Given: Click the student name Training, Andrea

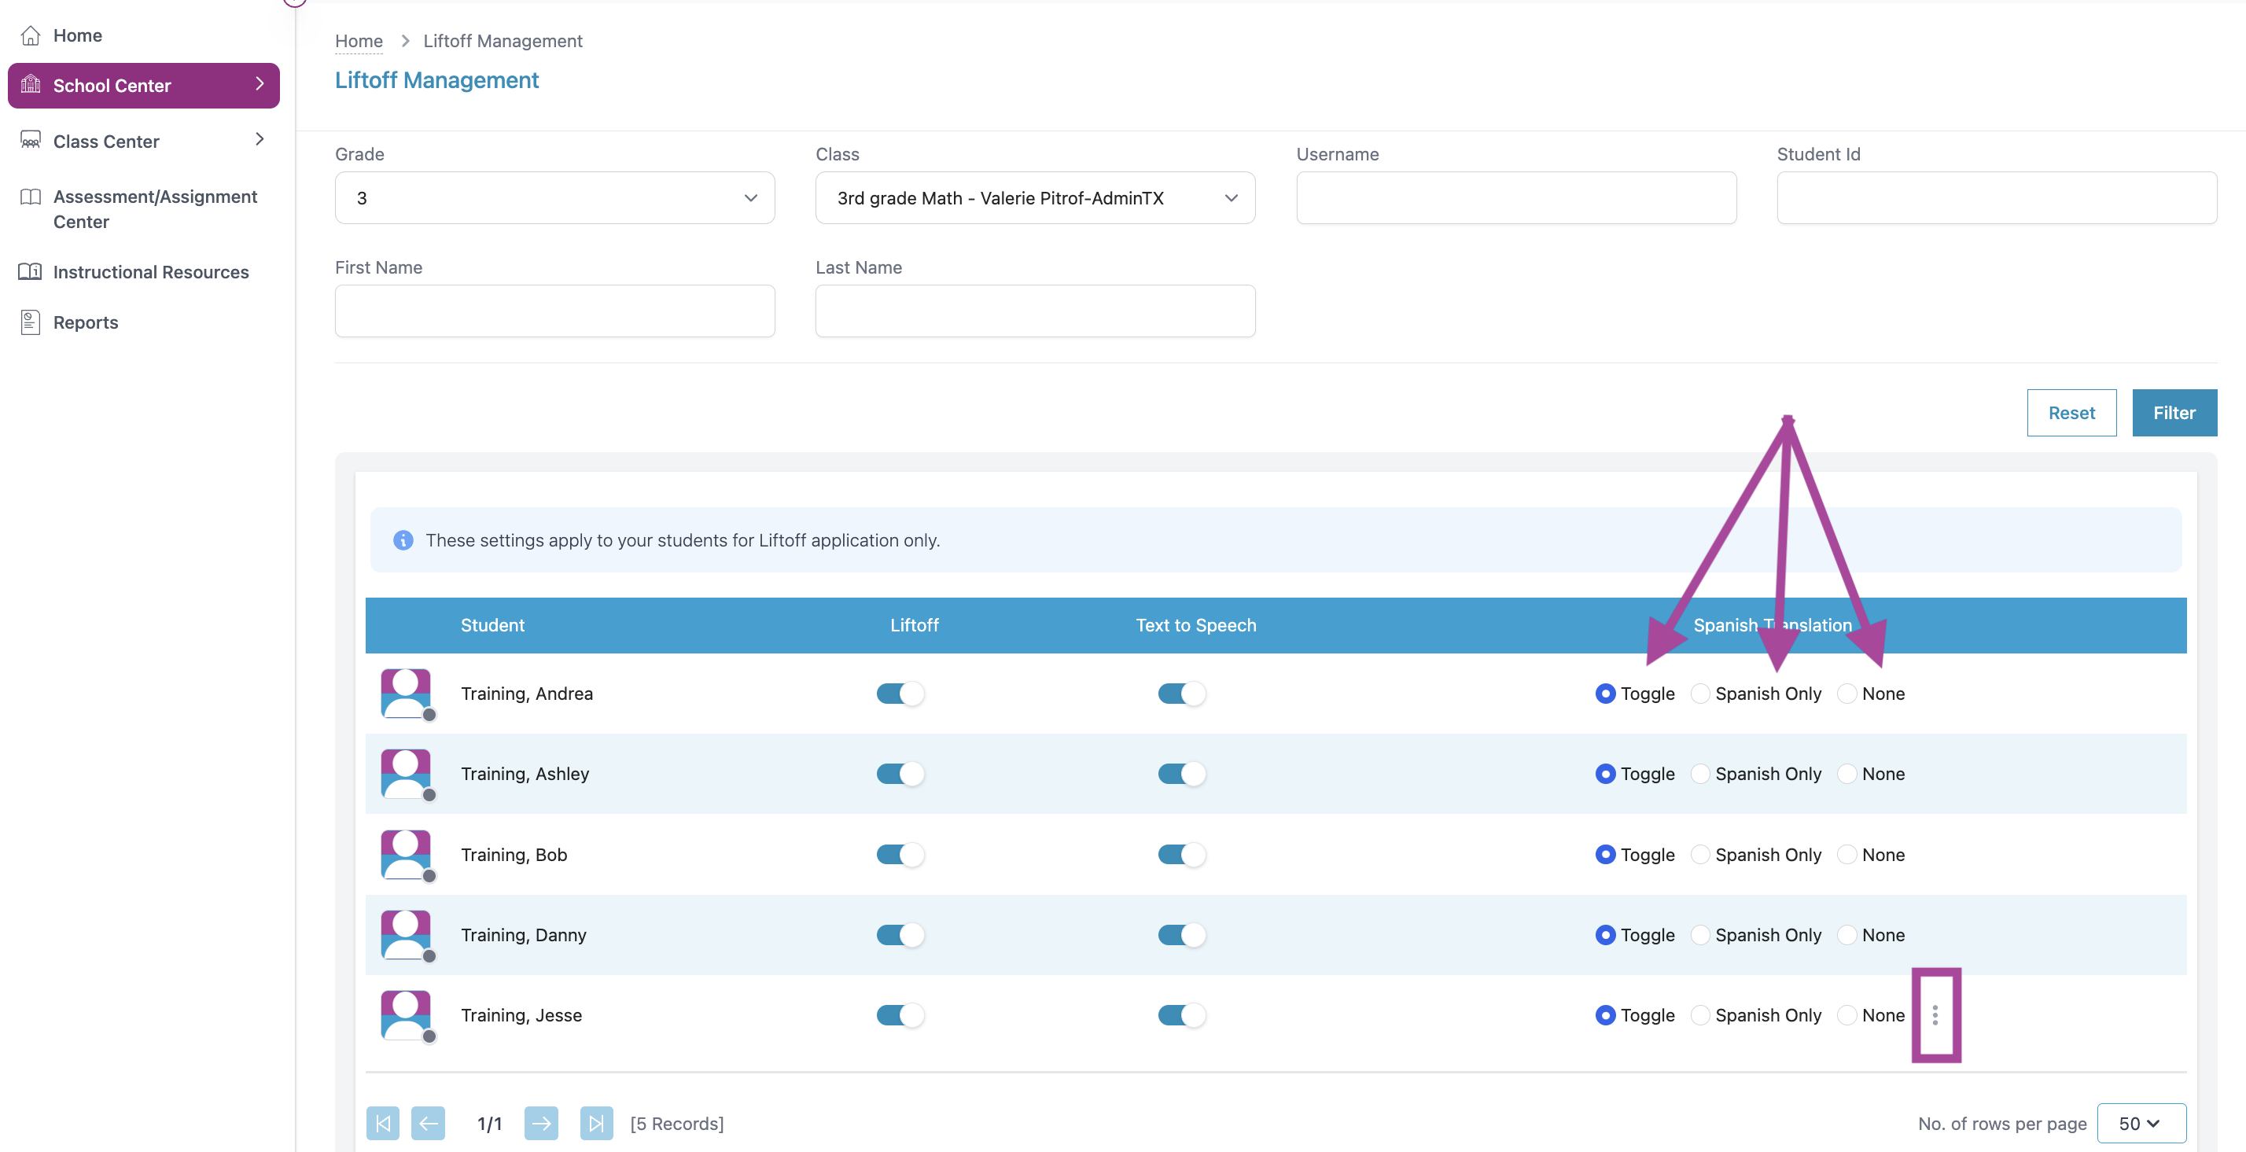Looking at the screenshot, I should (527, 694).
